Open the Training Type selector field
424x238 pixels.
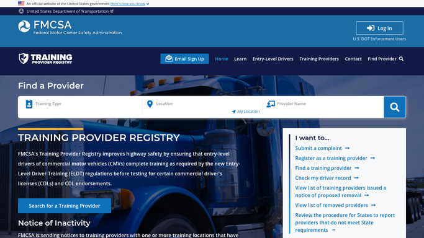coord(80,107)
